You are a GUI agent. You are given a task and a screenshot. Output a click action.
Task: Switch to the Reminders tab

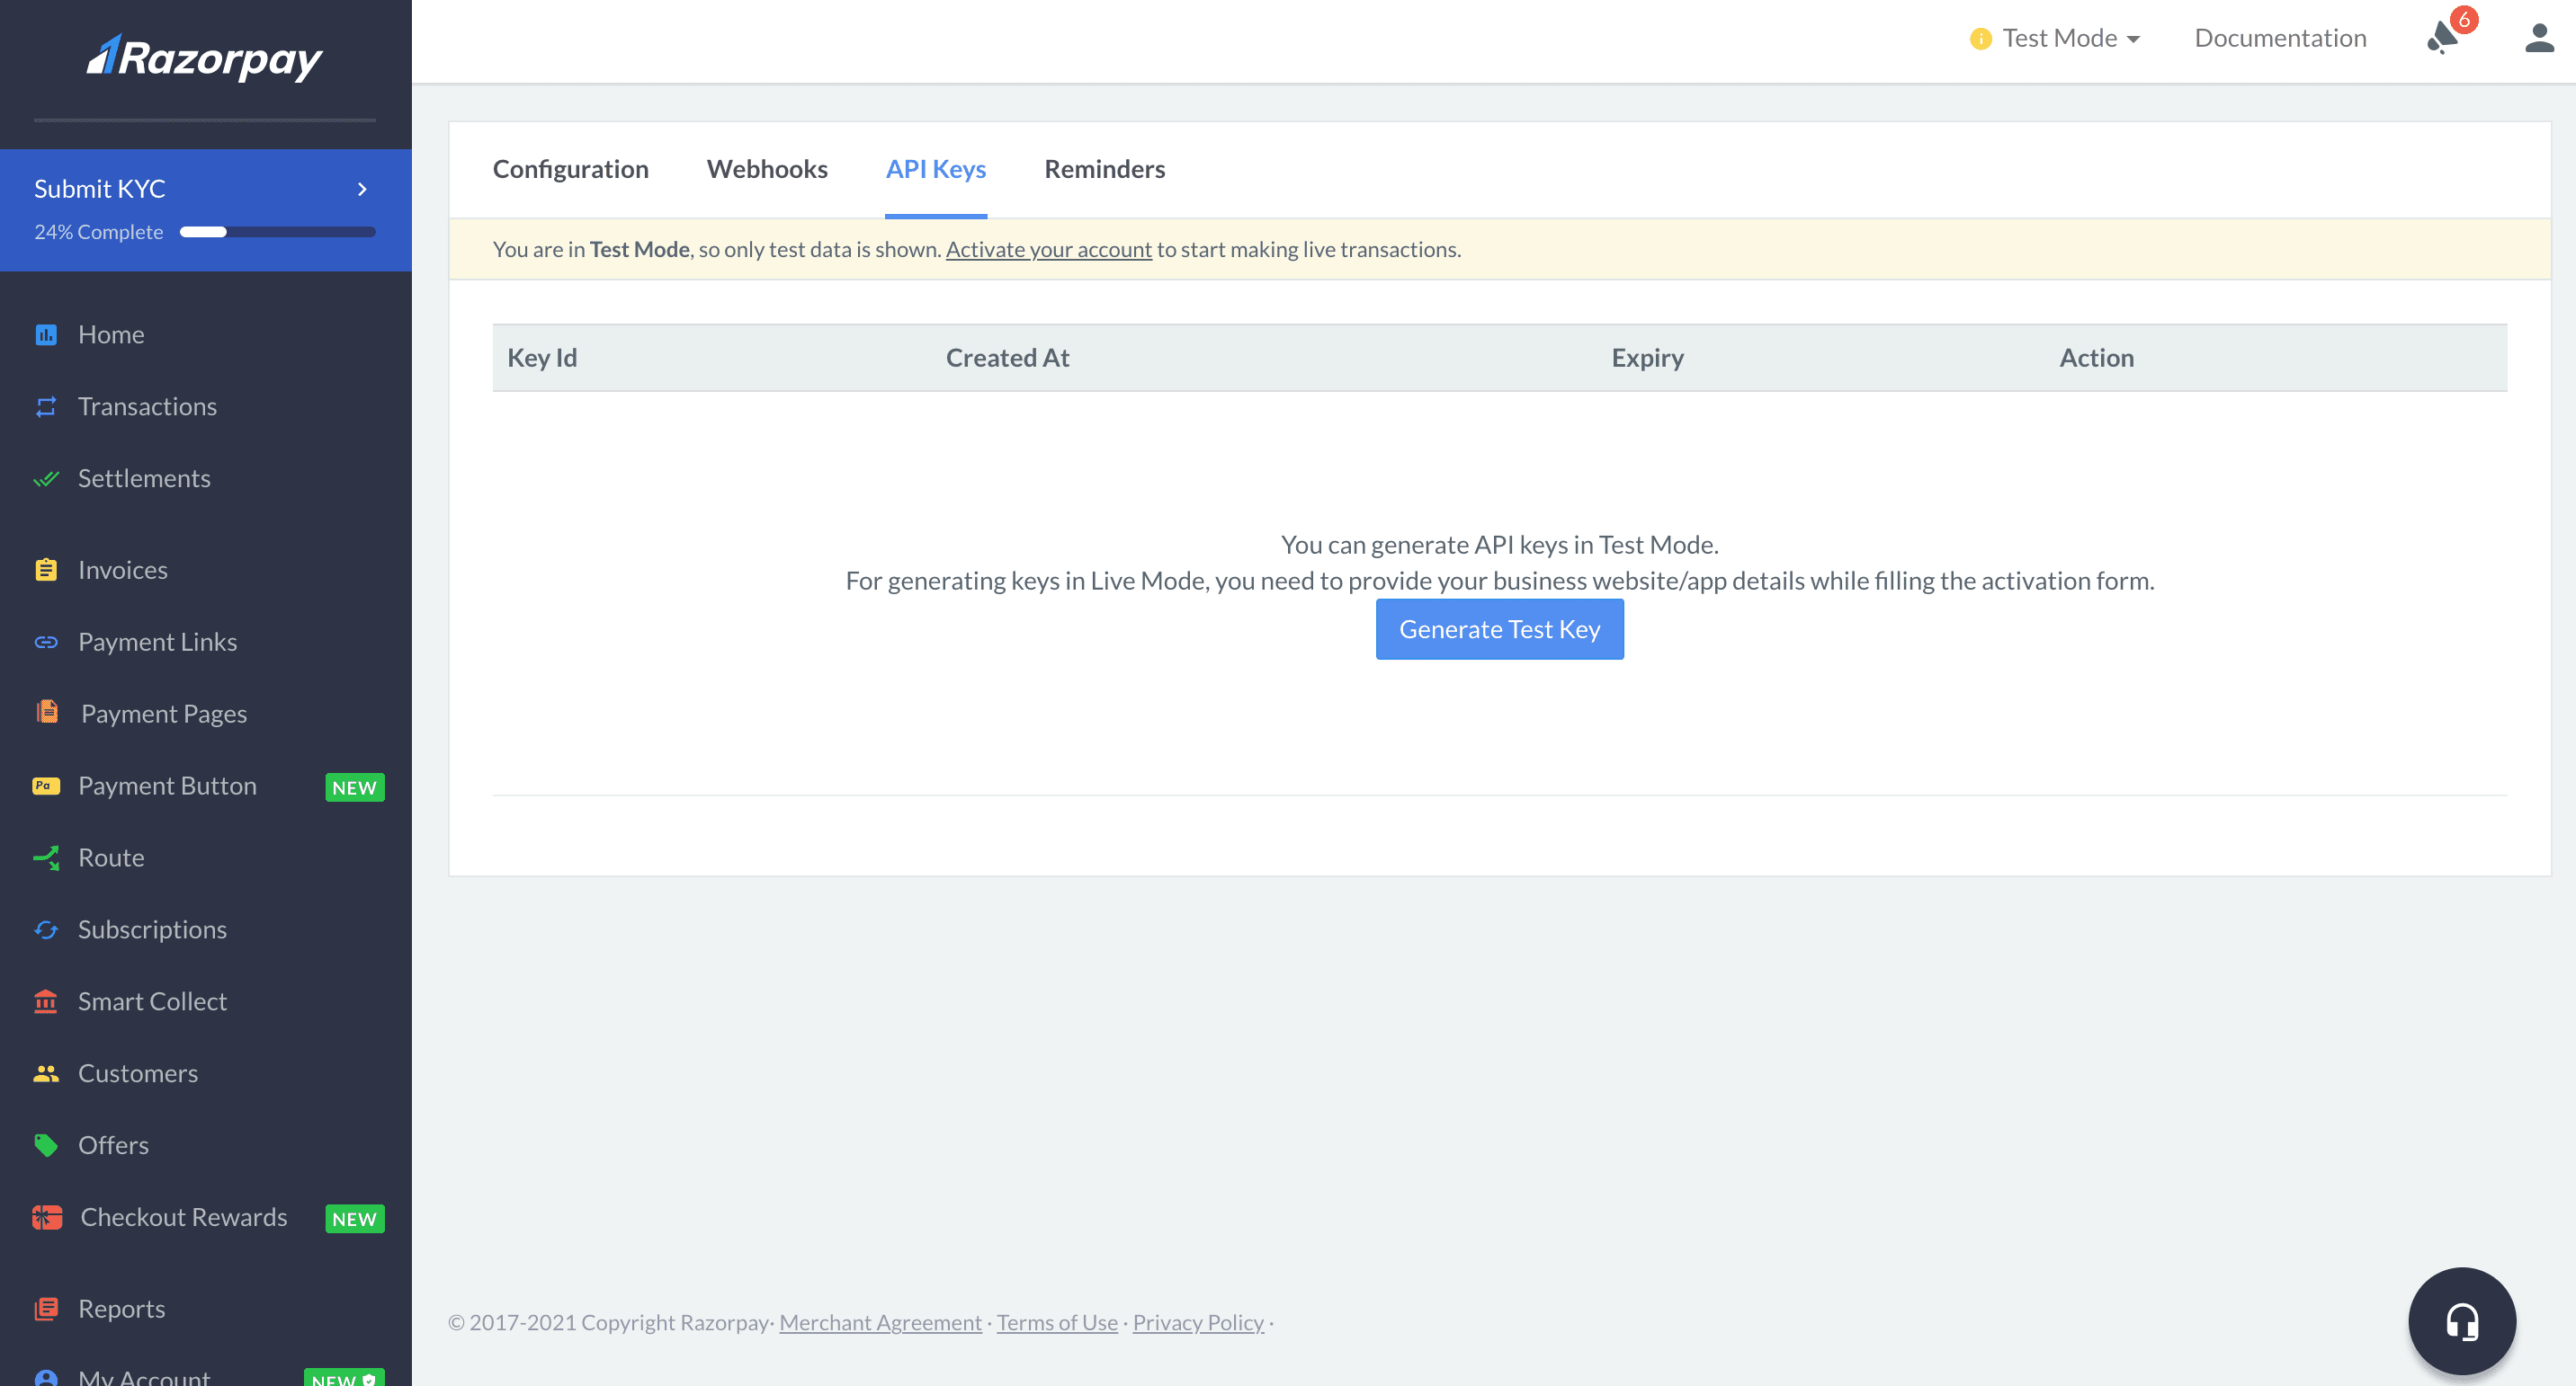pyautogui.click(x=1104, y=169)
